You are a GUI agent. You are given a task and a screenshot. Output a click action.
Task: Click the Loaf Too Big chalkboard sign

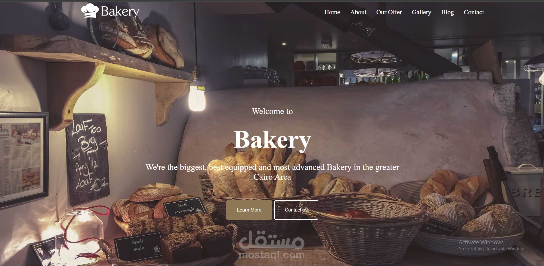pos(87,159)
